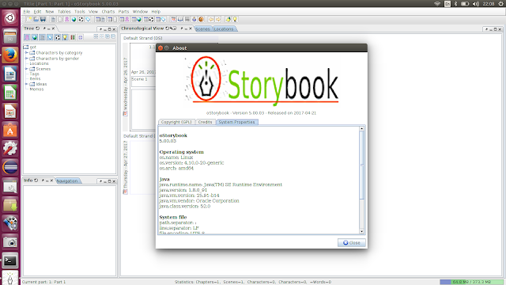Open the characters table icon in main toolbar
506x285 pixels.
click(125, 19)
